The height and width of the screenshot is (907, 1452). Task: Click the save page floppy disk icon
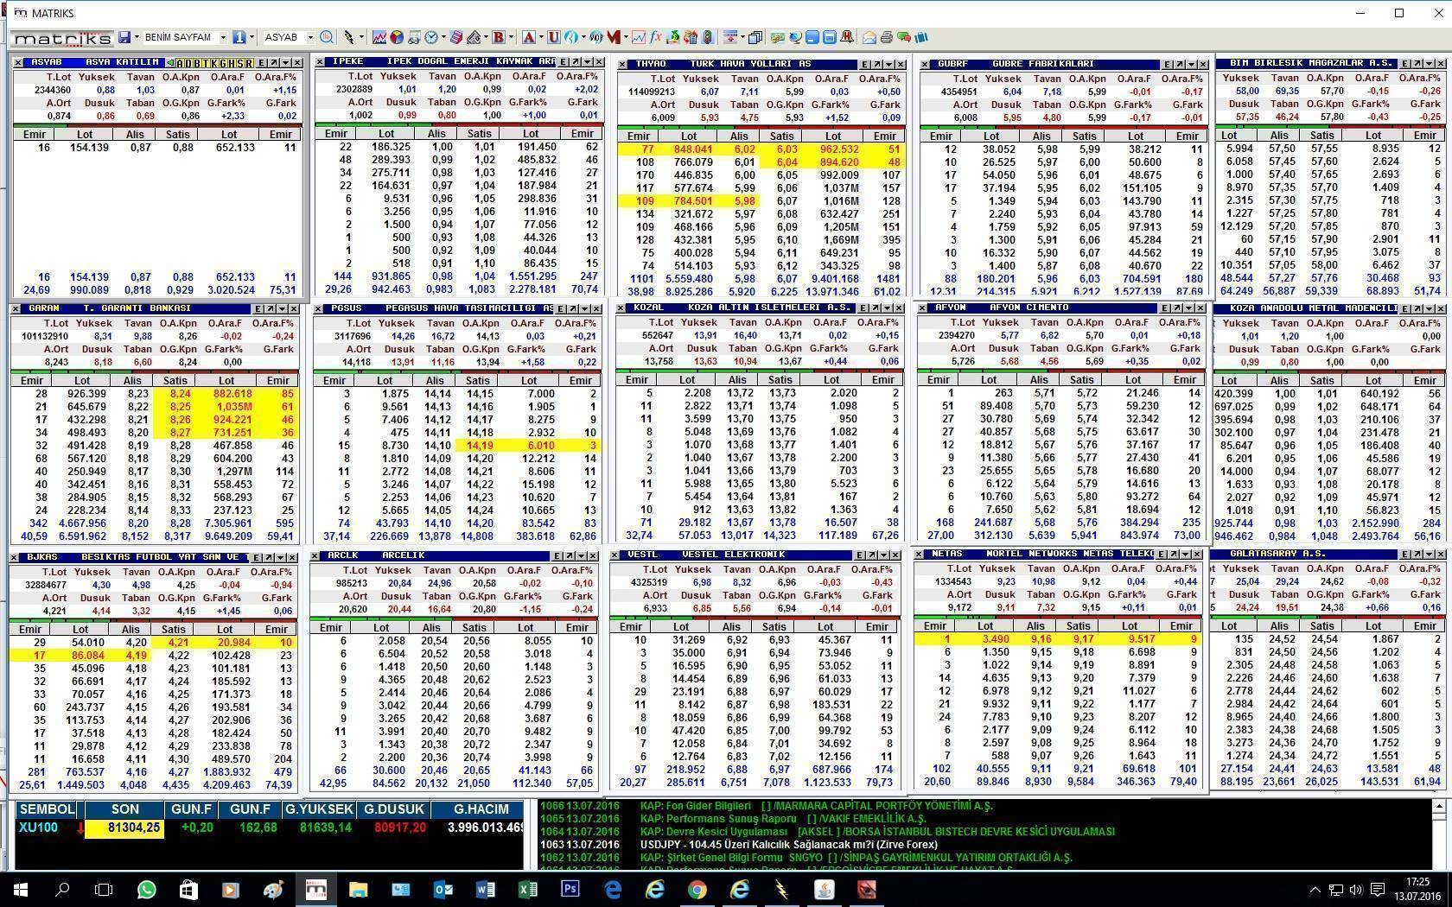pyautogui.click(x=125, y=37)
